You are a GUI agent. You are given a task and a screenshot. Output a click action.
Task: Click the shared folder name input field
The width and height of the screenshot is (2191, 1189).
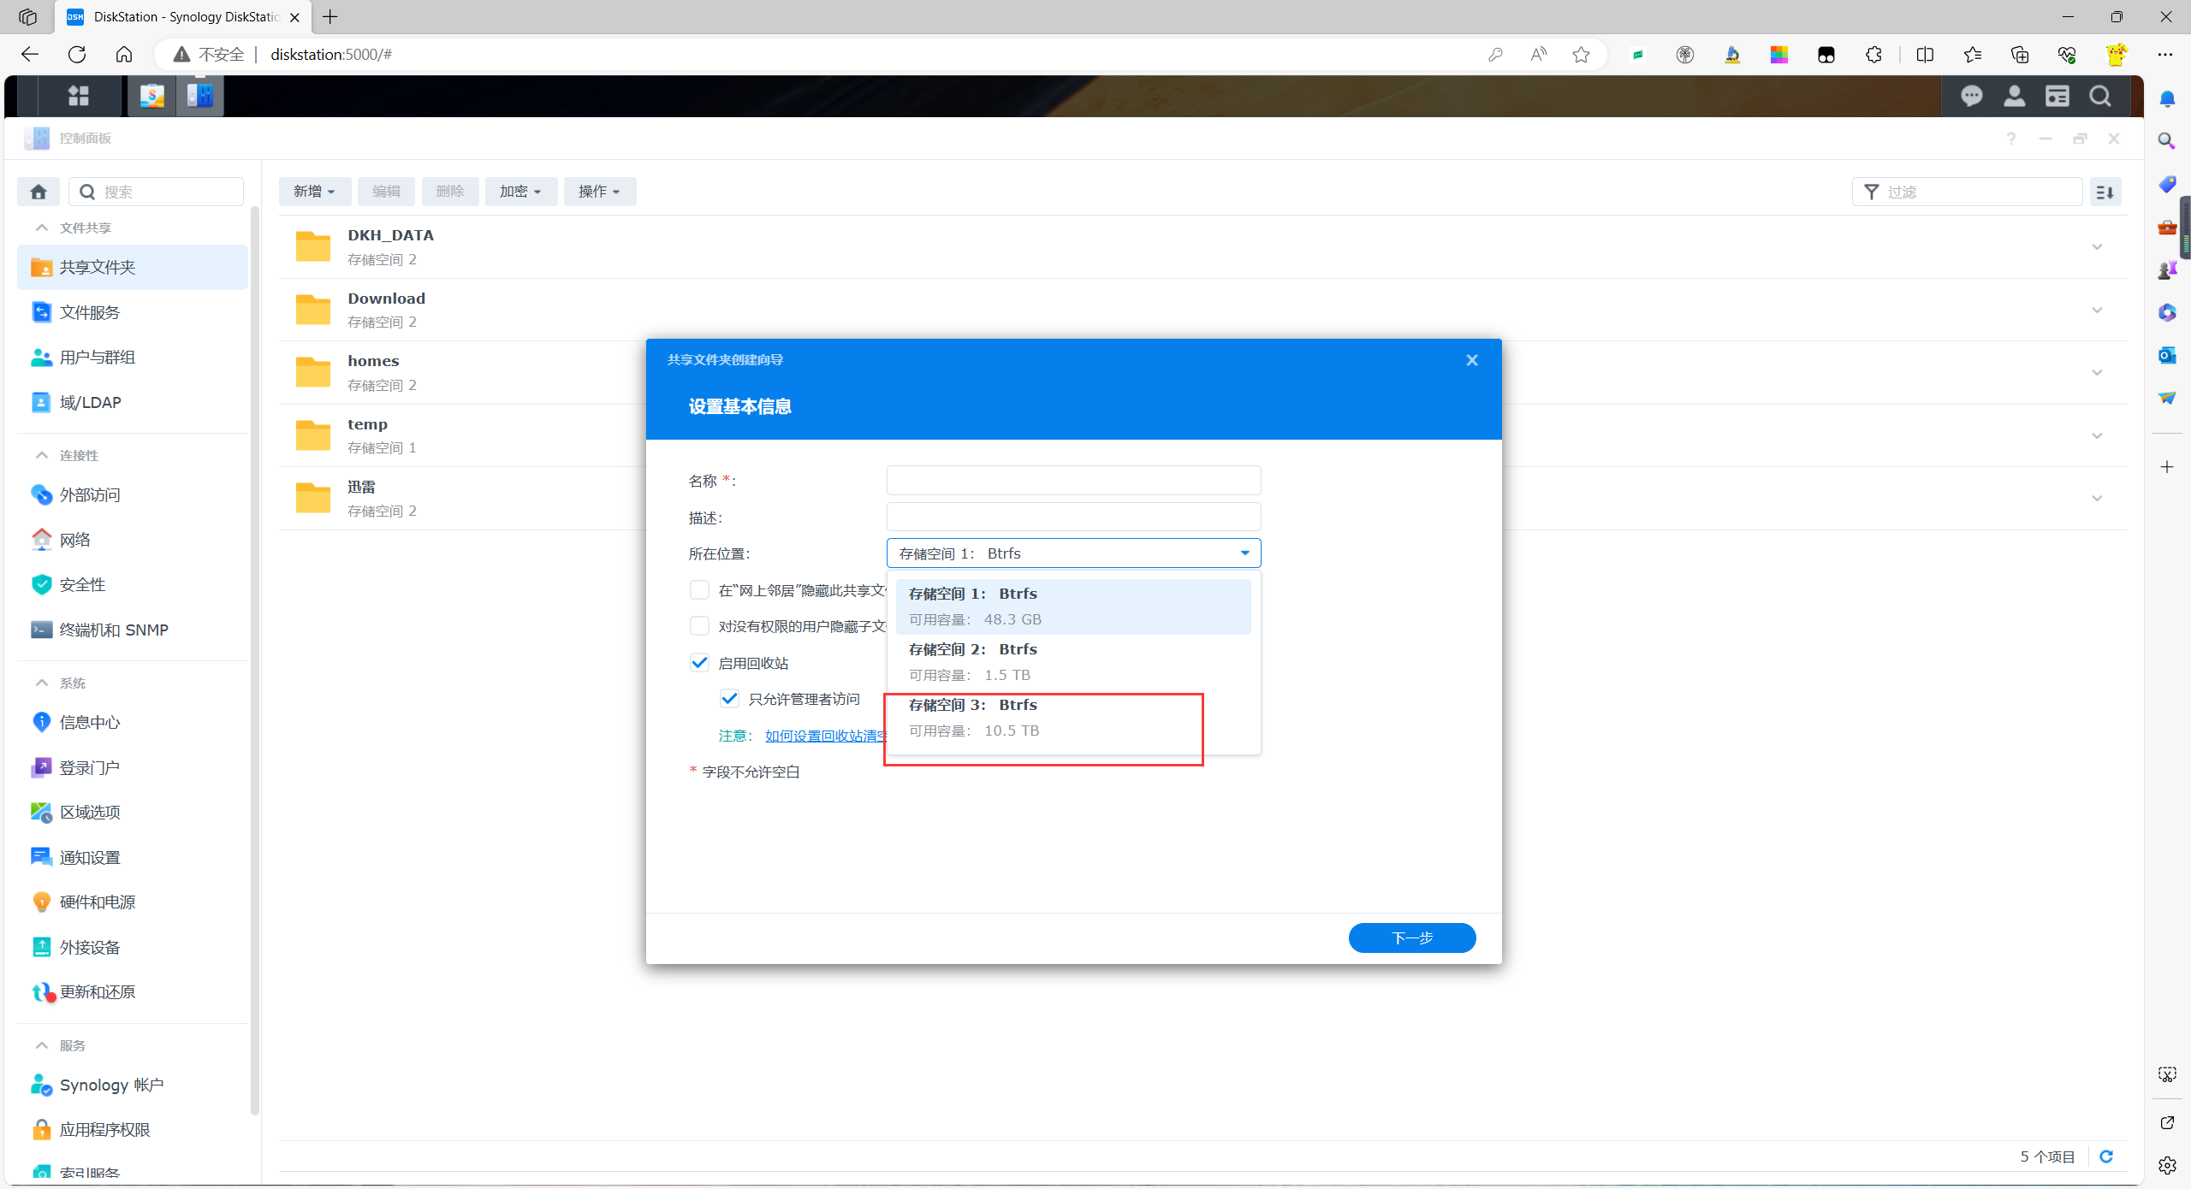[x=1073, y=481]
